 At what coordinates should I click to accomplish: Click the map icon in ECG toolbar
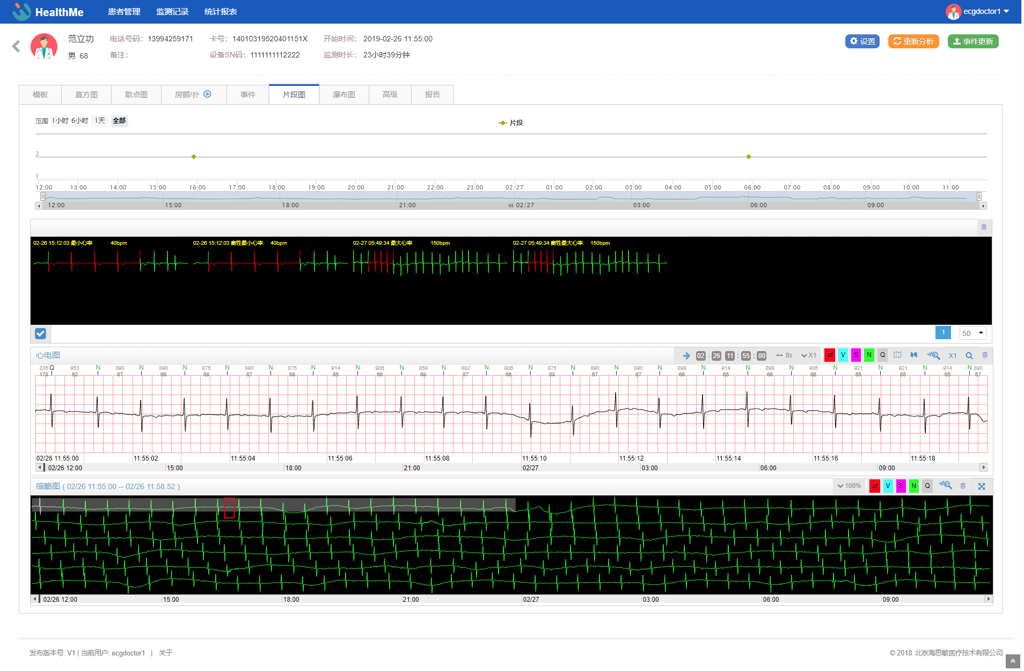pos(897,355)
